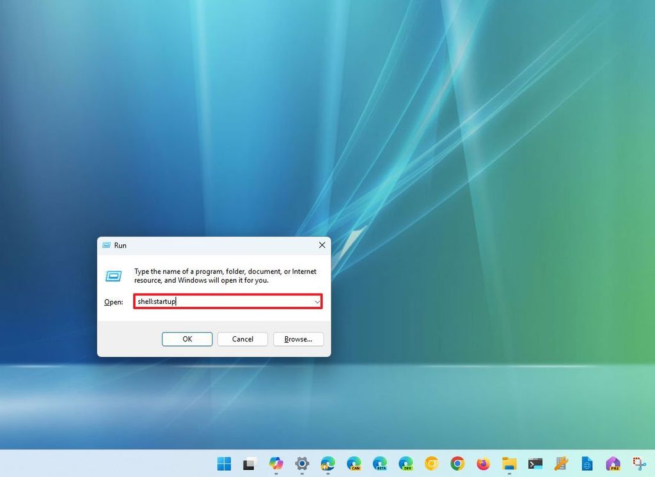The image size is (655, 477).
Task: Confirm shell:startup with OK
Action: (187, 339)
